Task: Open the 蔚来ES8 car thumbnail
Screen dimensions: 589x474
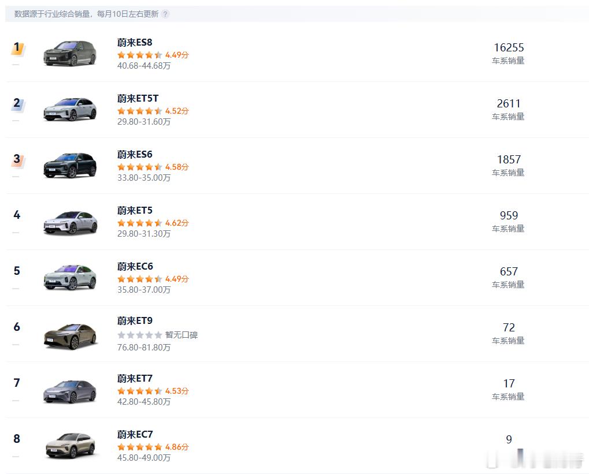Action: coord(70,53)
